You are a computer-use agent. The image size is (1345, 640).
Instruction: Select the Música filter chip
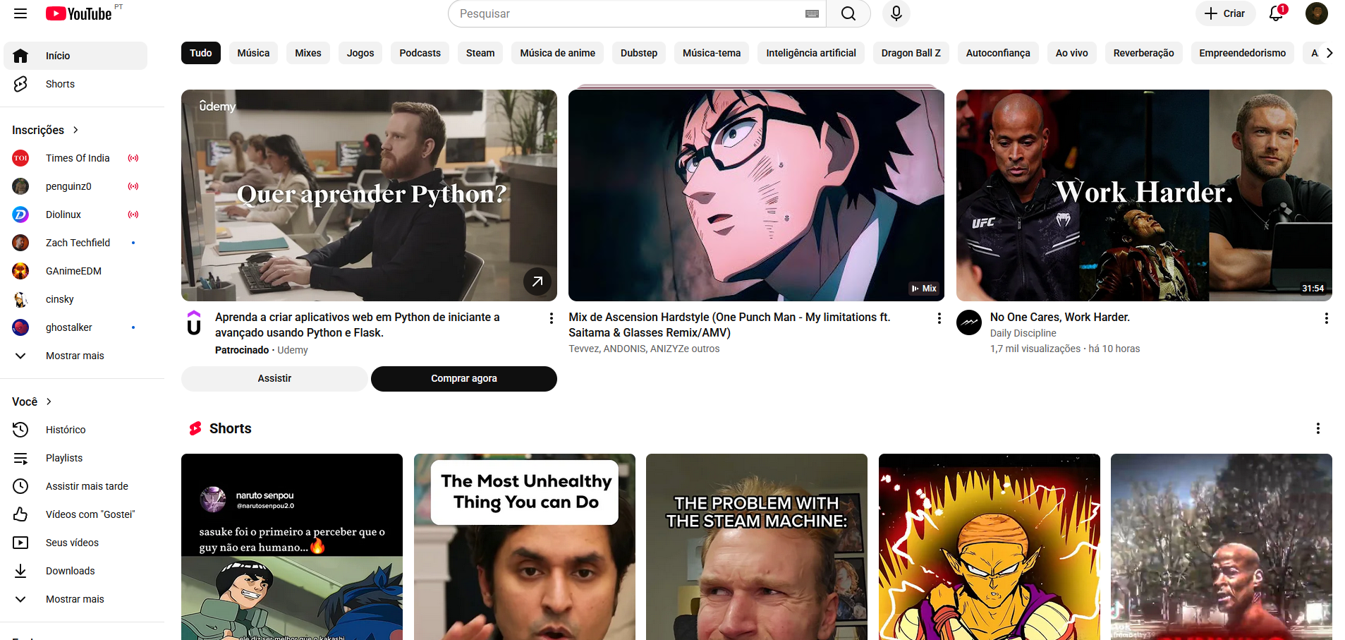tap(253, 52)
